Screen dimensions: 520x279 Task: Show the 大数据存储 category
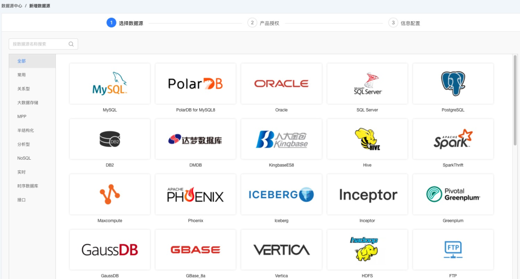click(32, 103)
